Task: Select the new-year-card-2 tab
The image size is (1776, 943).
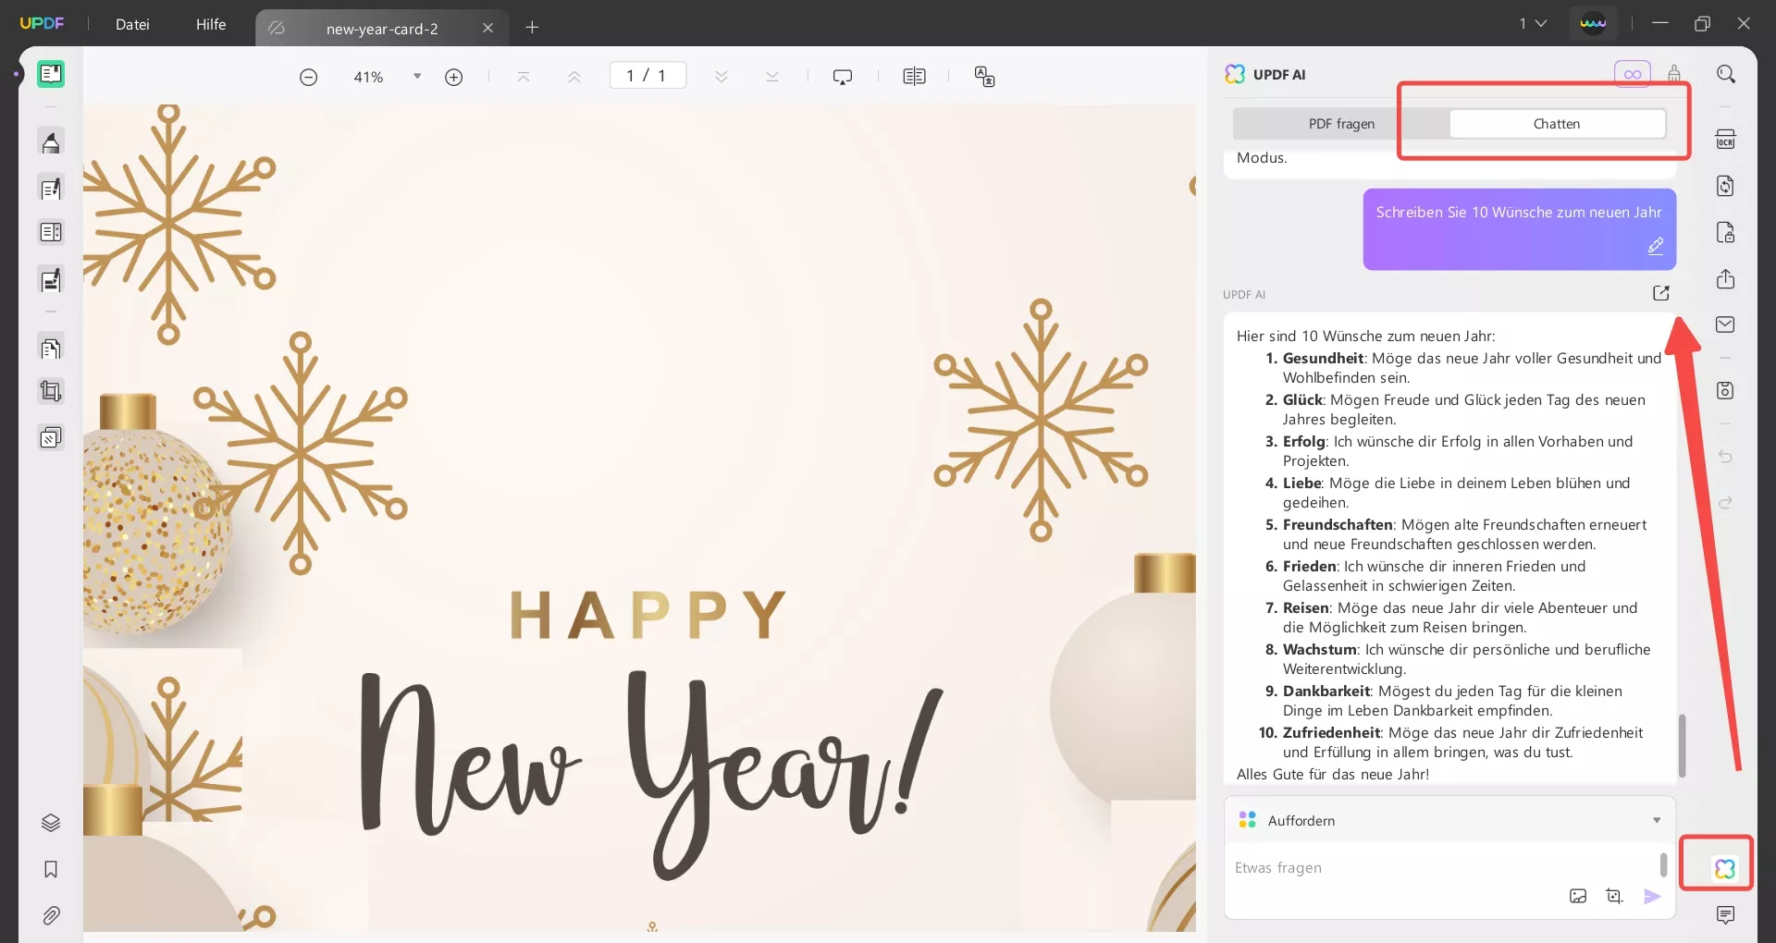Action: tap(382, 29)
